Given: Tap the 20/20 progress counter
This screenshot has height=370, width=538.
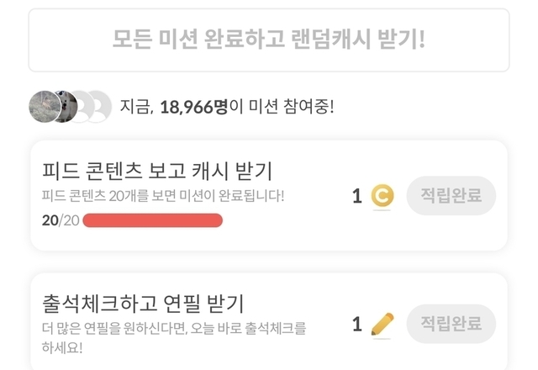Looking at the screenshot, I should [60, 220].
